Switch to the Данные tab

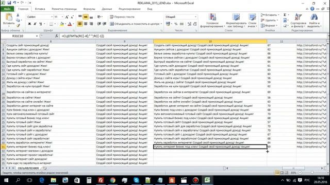click(107, 9)
